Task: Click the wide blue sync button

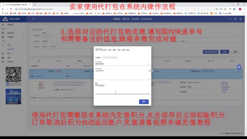Action: tap(211, 52)
